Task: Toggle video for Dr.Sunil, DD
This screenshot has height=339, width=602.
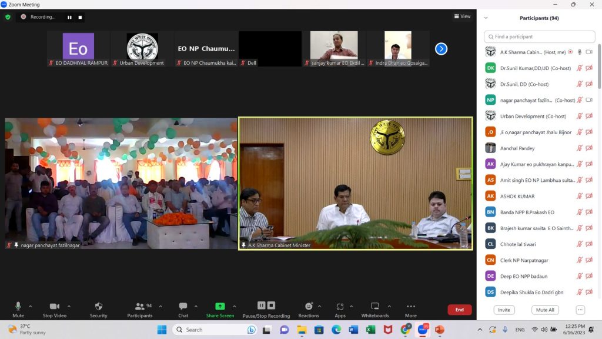Action: coord(589,84)
